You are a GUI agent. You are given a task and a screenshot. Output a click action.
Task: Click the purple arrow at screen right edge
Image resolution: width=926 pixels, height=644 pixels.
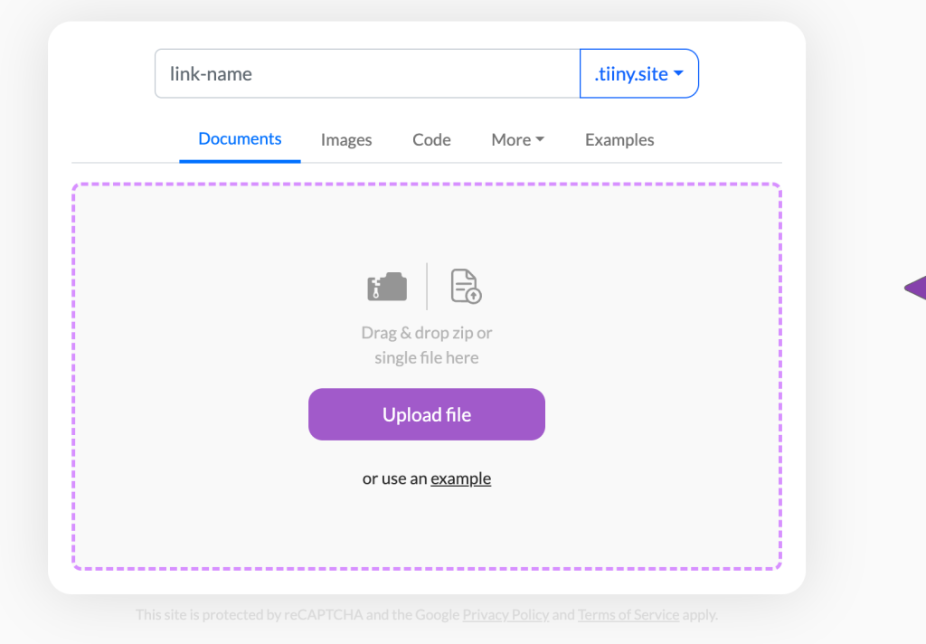[915, 289]
